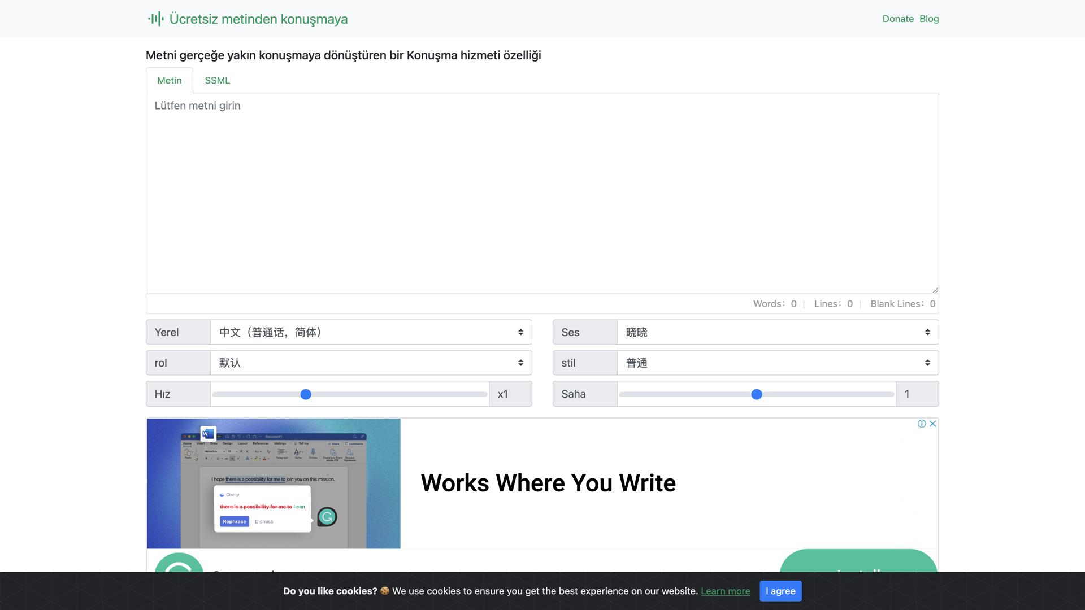
Task: Click inside the text input area
Action: 542,193
